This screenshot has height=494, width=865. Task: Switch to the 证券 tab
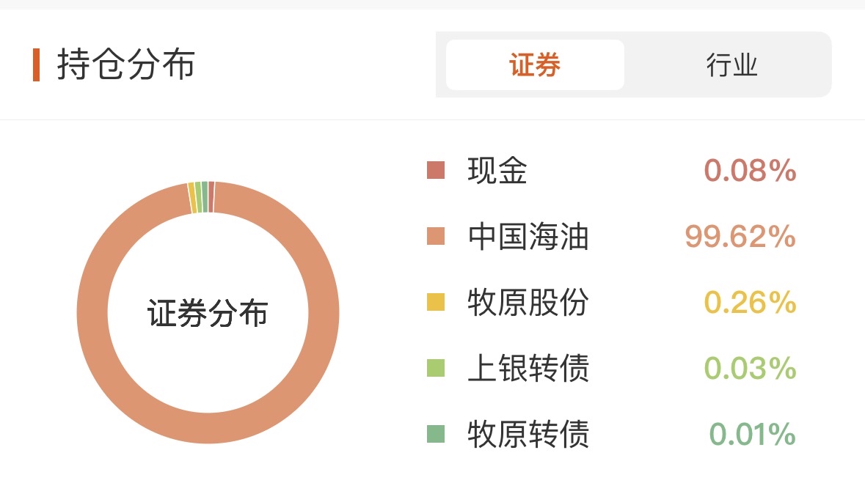(535, 64)
